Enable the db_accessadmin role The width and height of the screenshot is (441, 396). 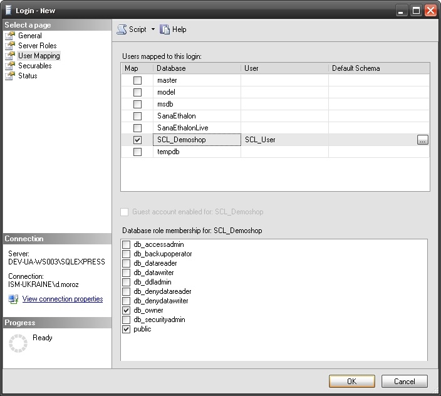[x=127, y=244]
